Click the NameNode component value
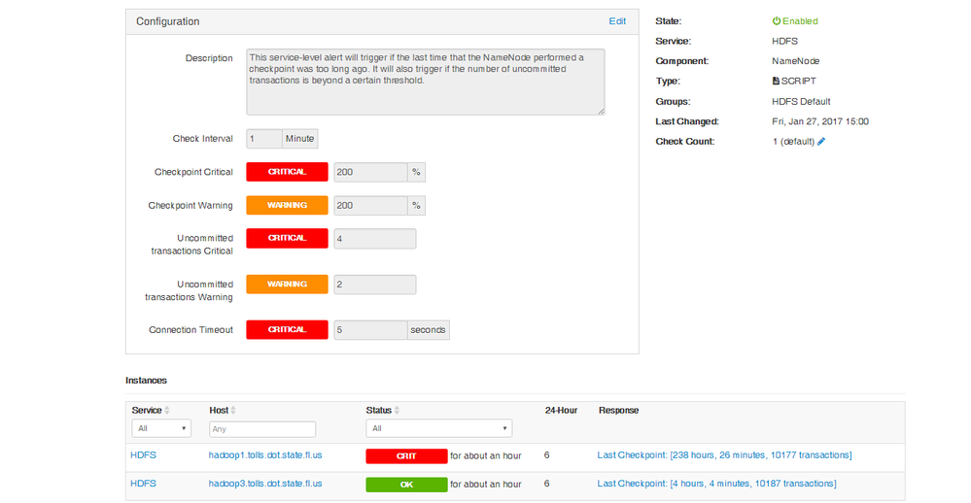This screenshot has width=971, height=503. click(x=796, y=60)
